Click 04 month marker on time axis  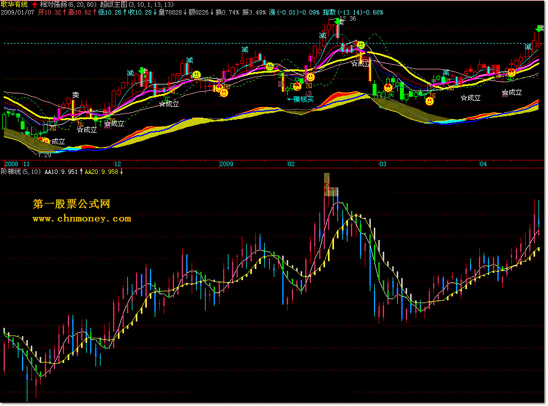[483, 164]
